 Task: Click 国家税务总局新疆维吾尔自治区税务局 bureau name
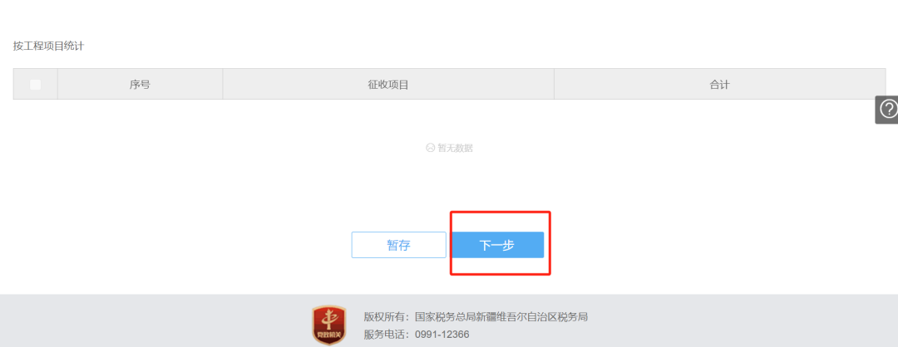point(501,317)
